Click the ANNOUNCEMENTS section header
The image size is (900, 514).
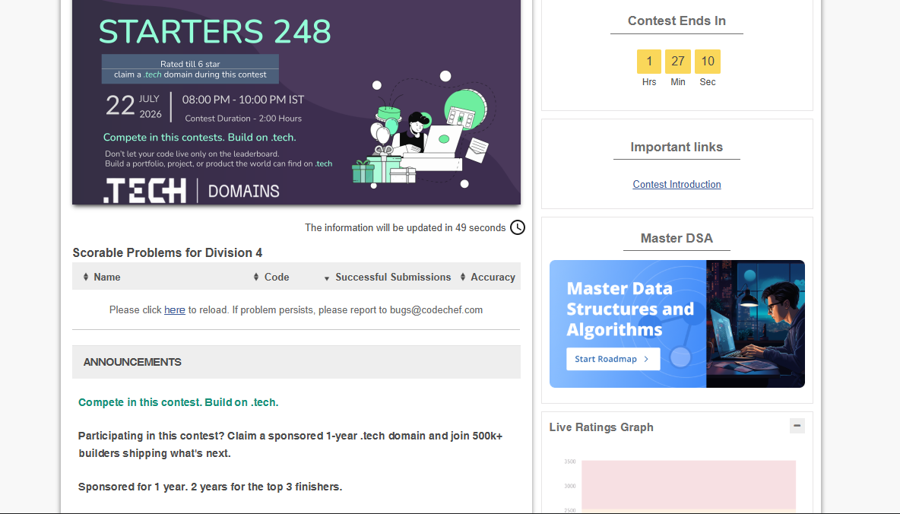(x=296, y=362)
